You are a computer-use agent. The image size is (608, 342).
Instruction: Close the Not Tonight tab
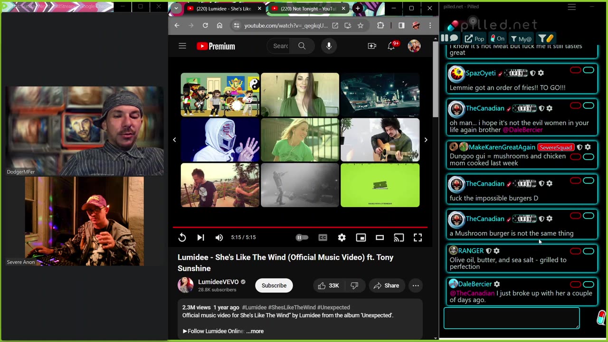343,9
